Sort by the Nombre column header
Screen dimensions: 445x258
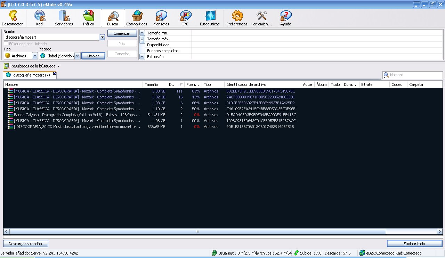point(73,84)
